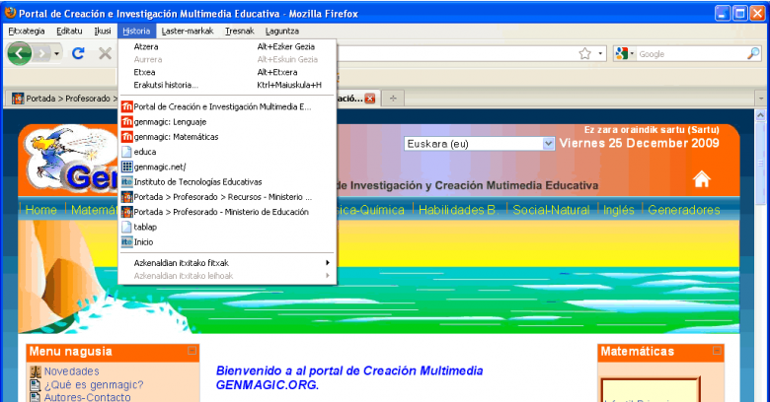Click the Genmagic wizard logo

tap(69, 158)
